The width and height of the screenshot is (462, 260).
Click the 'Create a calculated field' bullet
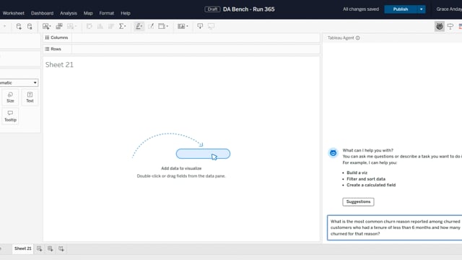[371, 185]
